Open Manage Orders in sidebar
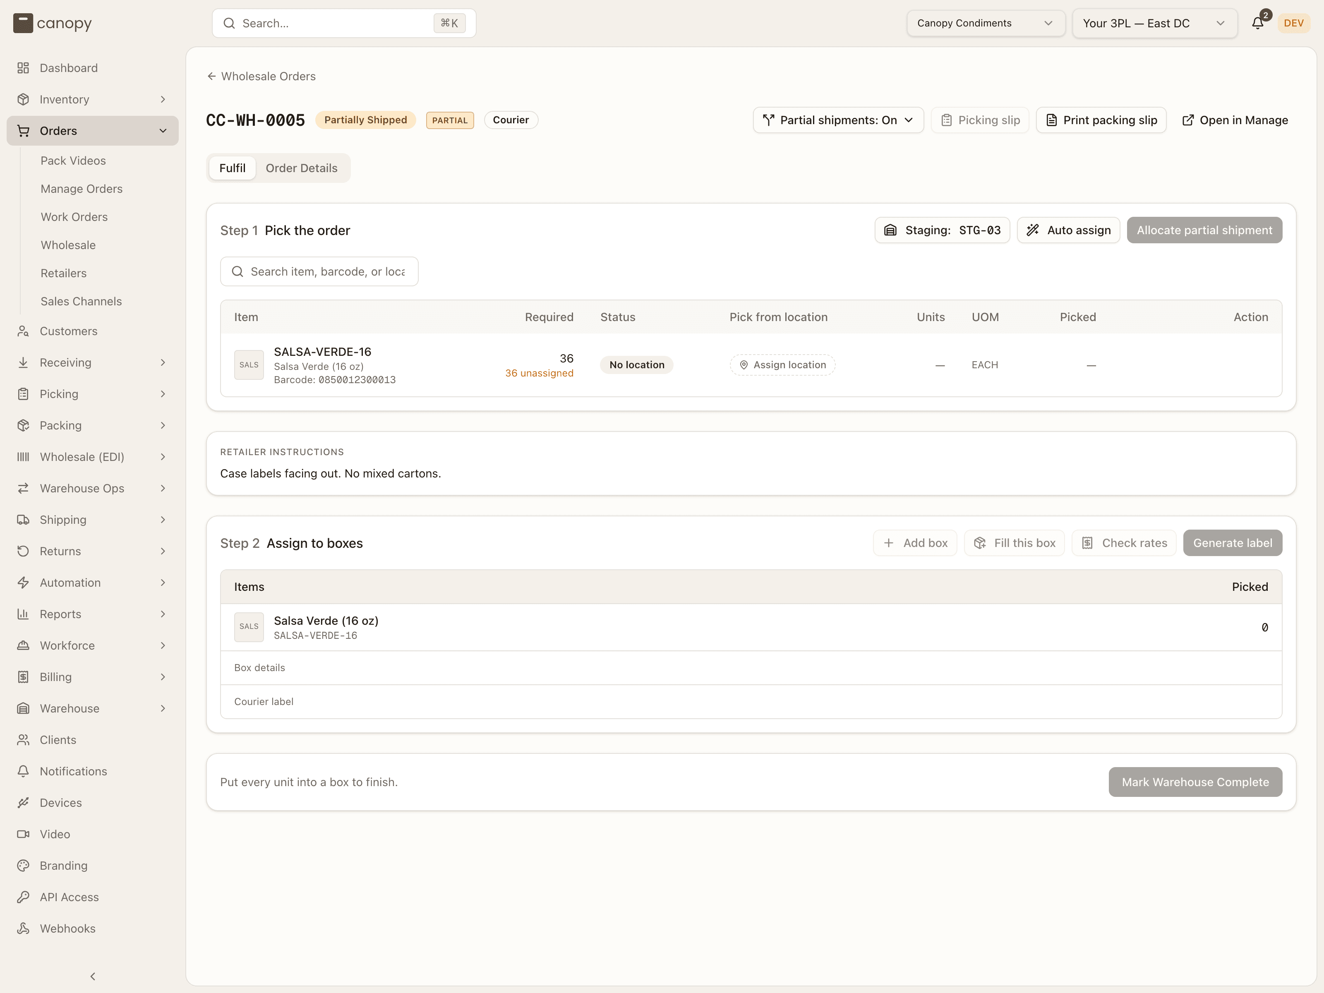 (82, 189)
